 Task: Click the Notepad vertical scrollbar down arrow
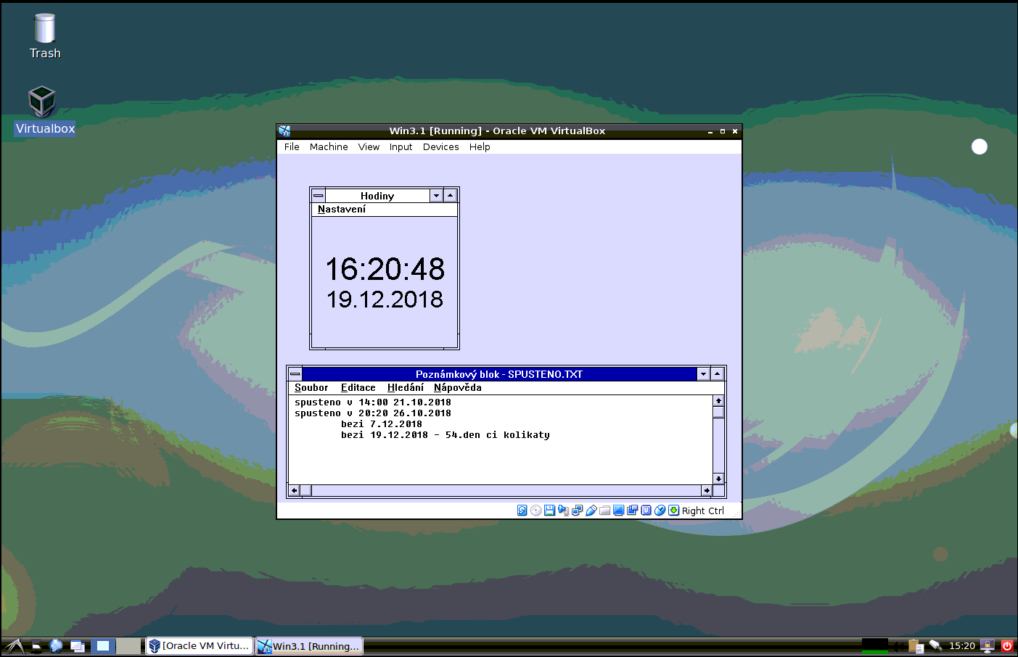coord(718,479)
